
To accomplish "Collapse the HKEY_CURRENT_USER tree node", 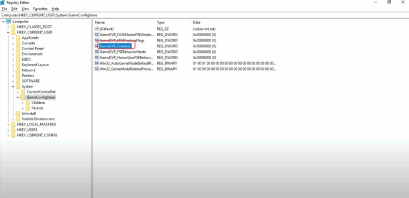I will coord(8,32).
